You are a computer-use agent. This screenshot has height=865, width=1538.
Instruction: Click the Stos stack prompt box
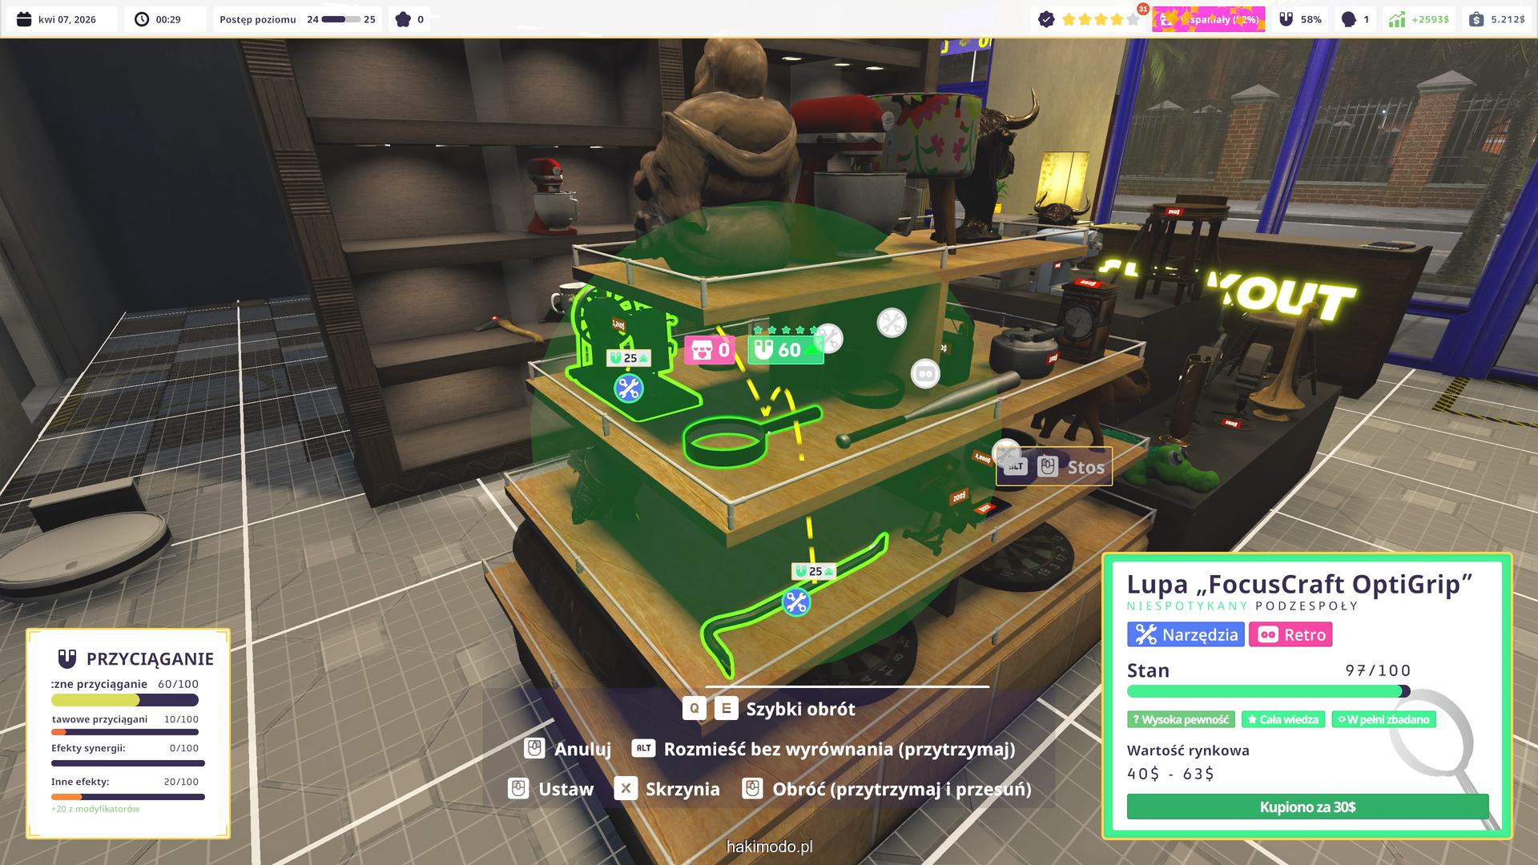pyautogui.click(x=1053, y=467)
